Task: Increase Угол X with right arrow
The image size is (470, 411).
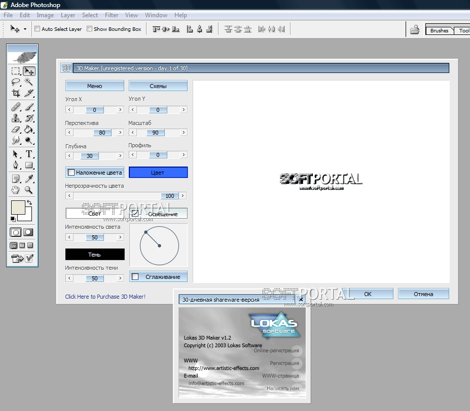Action: pyautogui.click(x=120, y=109)
